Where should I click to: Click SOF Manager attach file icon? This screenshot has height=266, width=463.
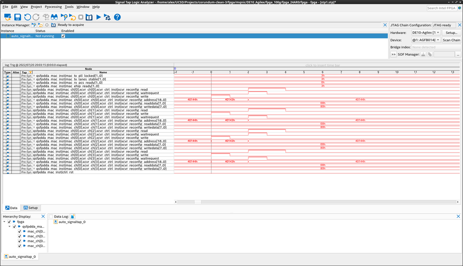point(430,55)
